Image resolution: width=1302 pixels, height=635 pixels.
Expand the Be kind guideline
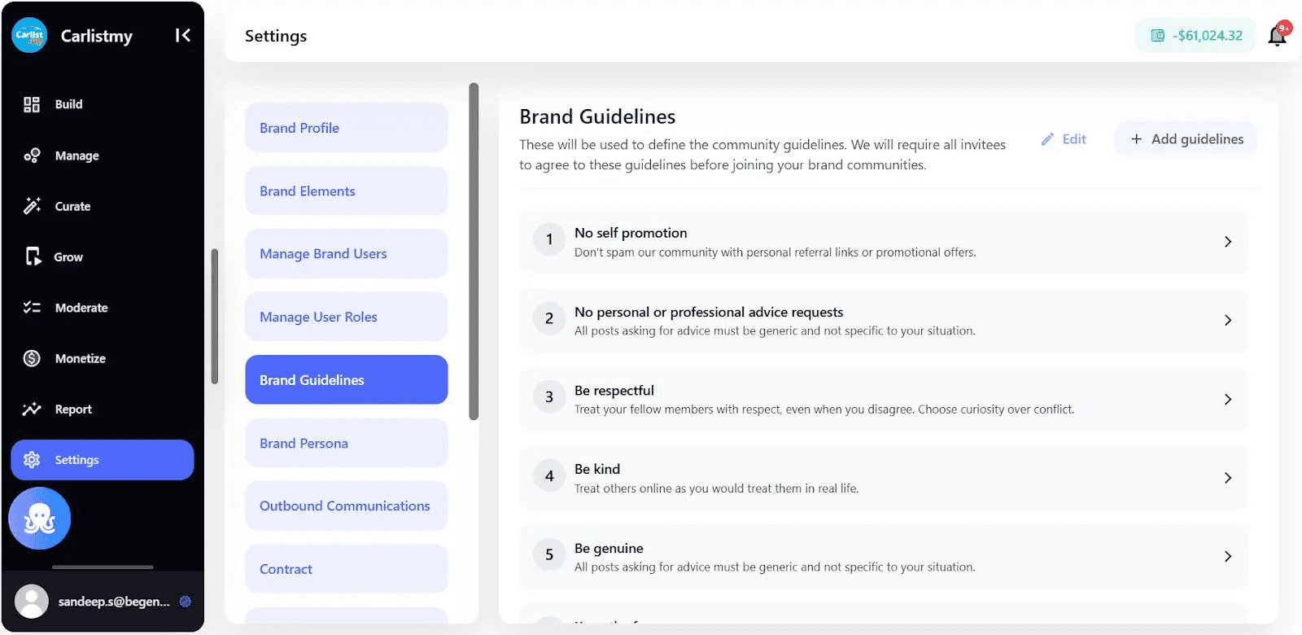(884, 478)
